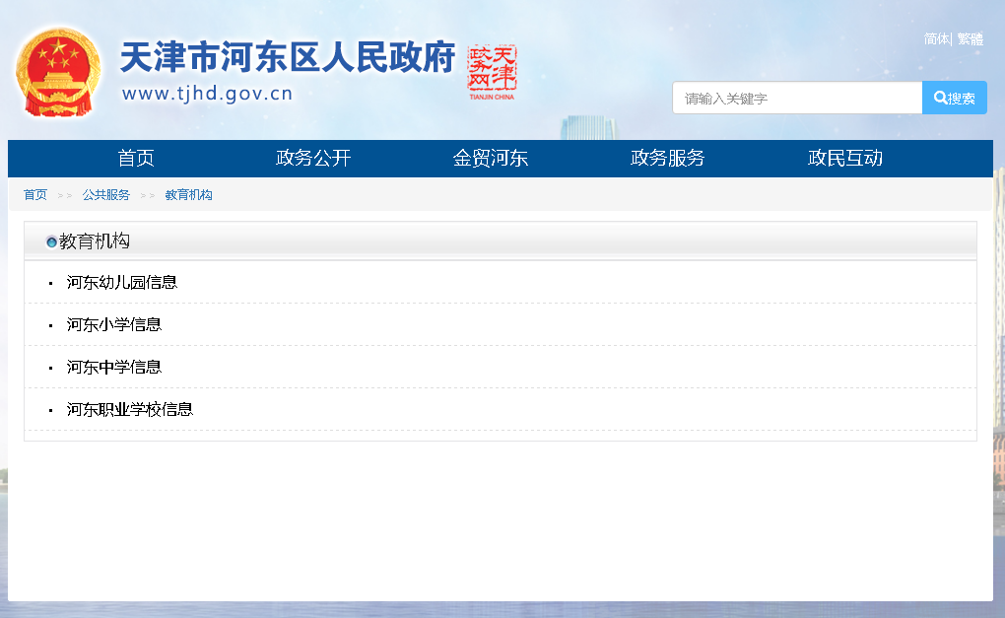Select 政务服务 in the navigation bar

668,159
